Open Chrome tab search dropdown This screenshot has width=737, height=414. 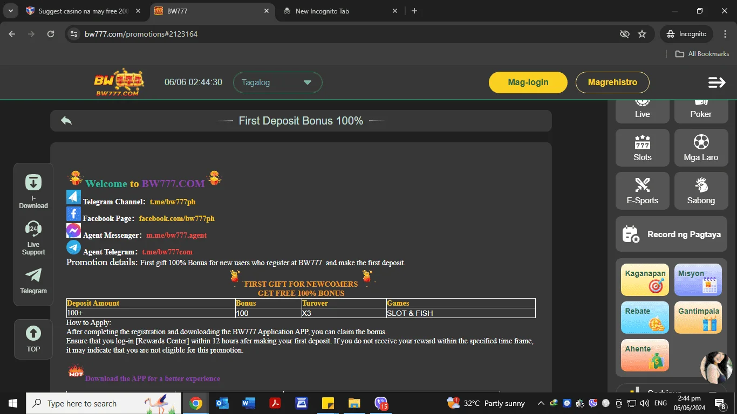coord(11,11)
